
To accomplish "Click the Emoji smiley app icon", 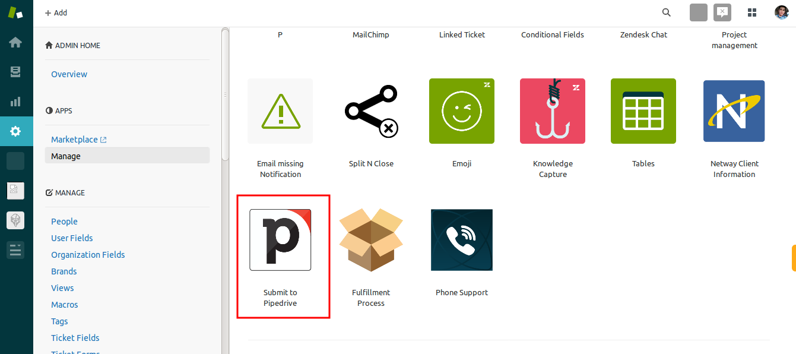I will [462, 111].
